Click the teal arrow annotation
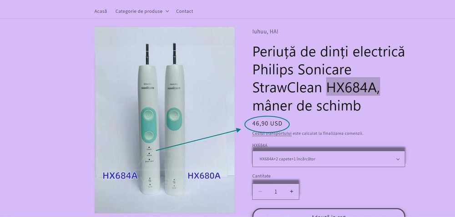 (x=198, y=140)
